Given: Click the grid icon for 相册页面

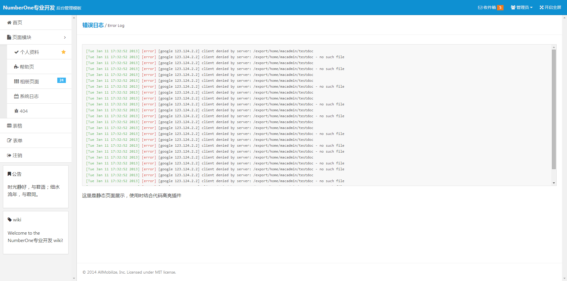Looking at the screenshot, I should click(x=16, y=81).
